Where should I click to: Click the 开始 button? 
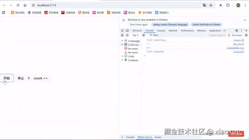7,78
